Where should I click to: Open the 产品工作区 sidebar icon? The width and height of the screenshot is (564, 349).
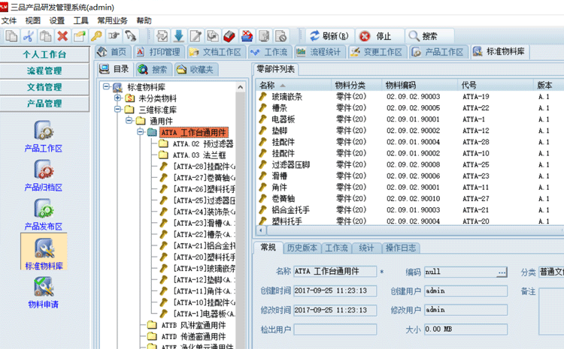(x=44, y=136)
